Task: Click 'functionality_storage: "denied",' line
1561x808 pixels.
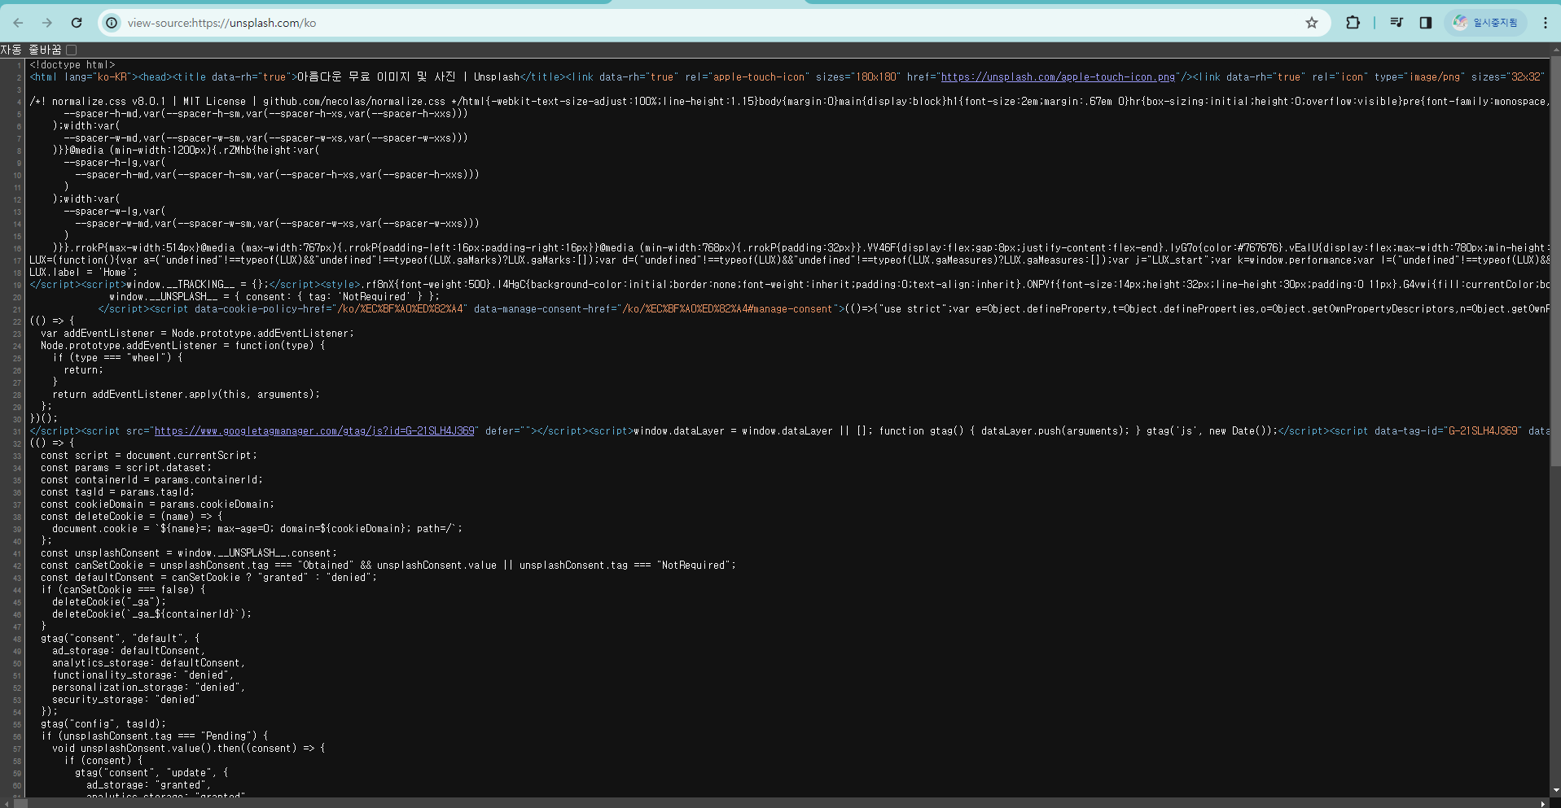Action: point(143,675)
